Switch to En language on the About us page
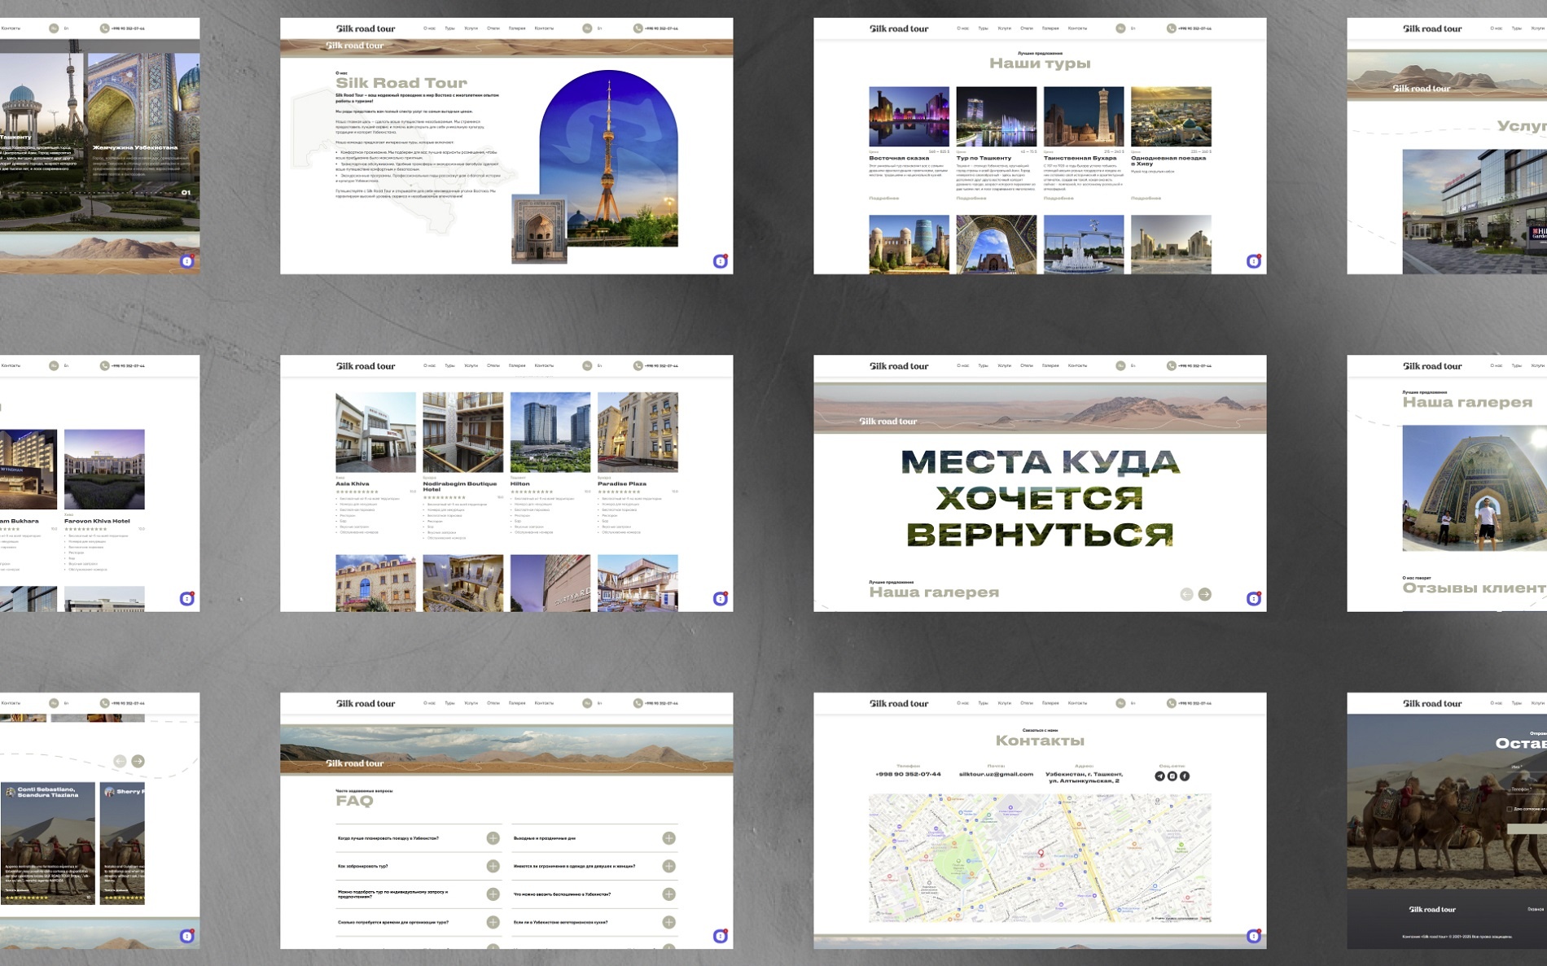 (x=600, y=28)
